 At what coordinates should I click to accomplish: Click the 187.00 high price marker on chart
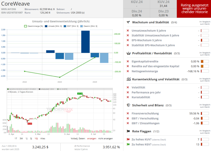click(80, 94)
